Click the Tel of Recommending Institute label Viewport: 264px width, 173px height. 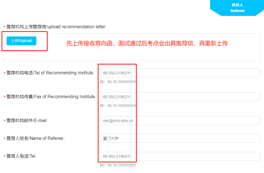50,73
